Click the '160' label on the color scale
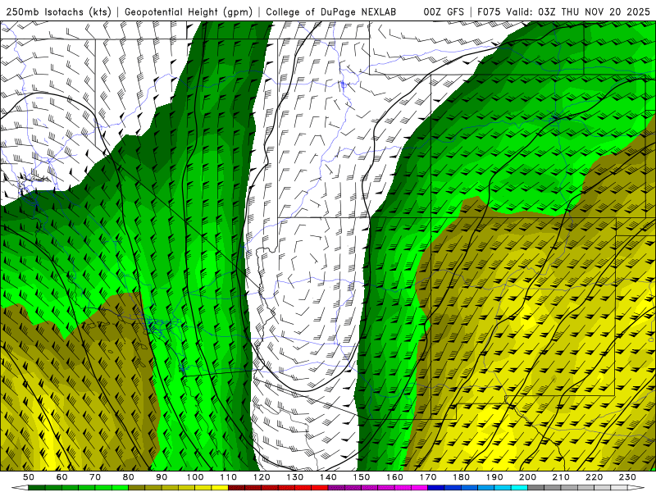 (x=394, y=477)
